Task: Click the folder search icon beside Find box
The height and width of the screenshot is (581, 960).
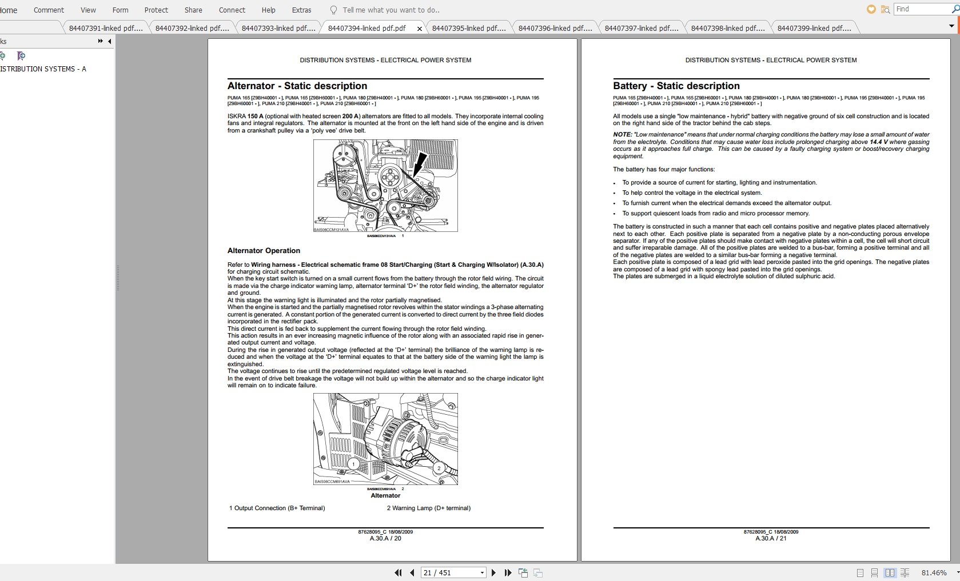Action: pos(885,9)
